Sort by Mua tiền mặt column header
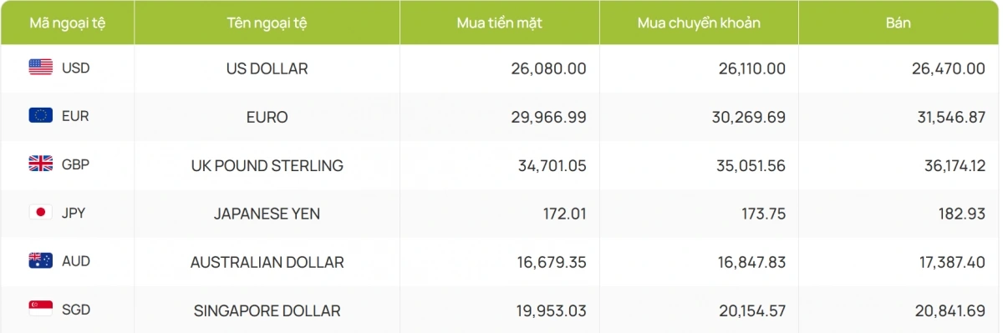This screenshot has height=333, width=1003. tap(500, 23)
